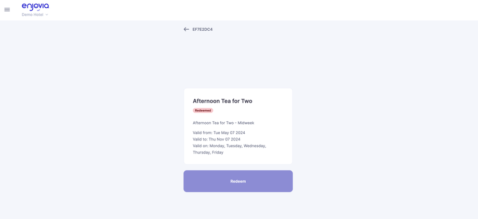Go back using the left arrow
This screenshot has width=478, height=219.
[x=186, y=29]
